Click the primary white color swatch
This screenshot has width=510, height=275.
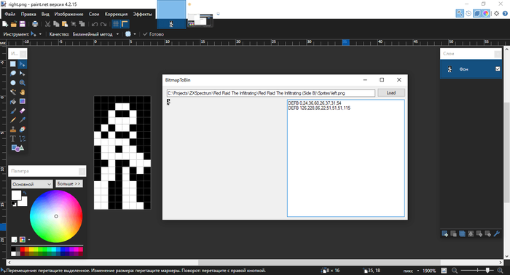coord(16,195)
